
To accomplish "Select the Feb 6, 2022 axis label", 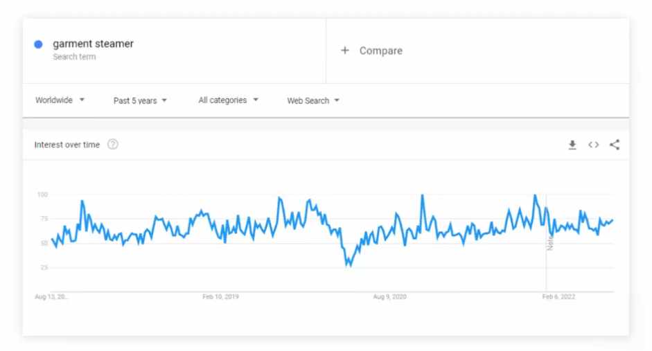I will tap(558, 296).
